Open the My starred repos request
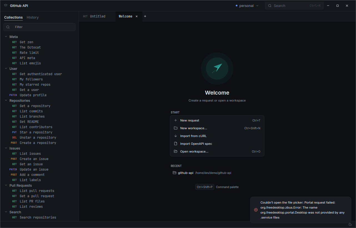The image size is (356, 228). [x=39, y=85]
